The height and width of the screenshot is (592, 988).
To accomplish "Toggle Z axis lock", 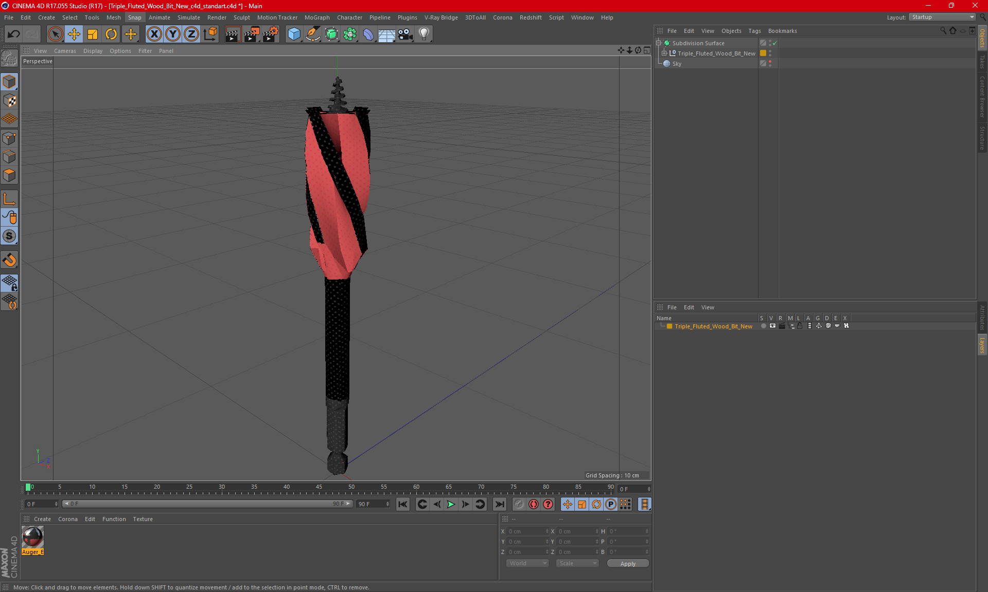I will click(x=191, y=34).
